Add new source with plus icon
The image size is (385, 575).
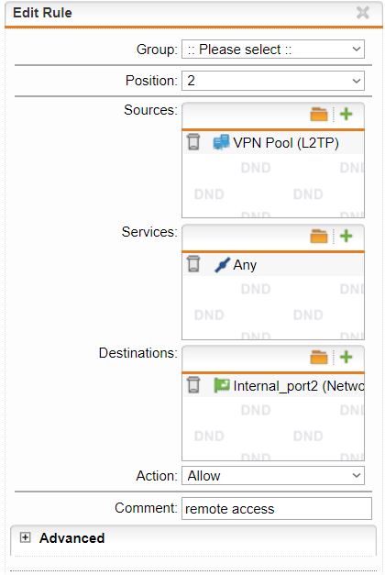346,114
